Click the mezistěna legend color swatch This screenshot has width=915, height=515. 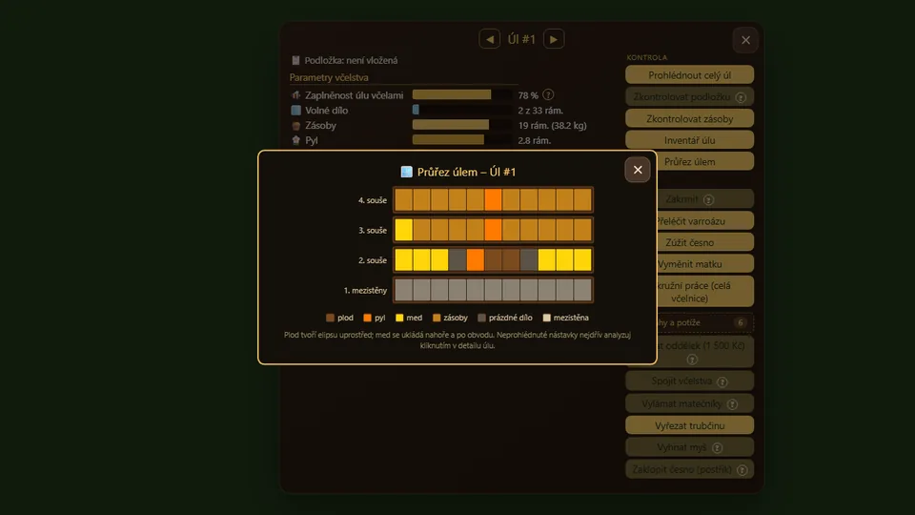547,318
